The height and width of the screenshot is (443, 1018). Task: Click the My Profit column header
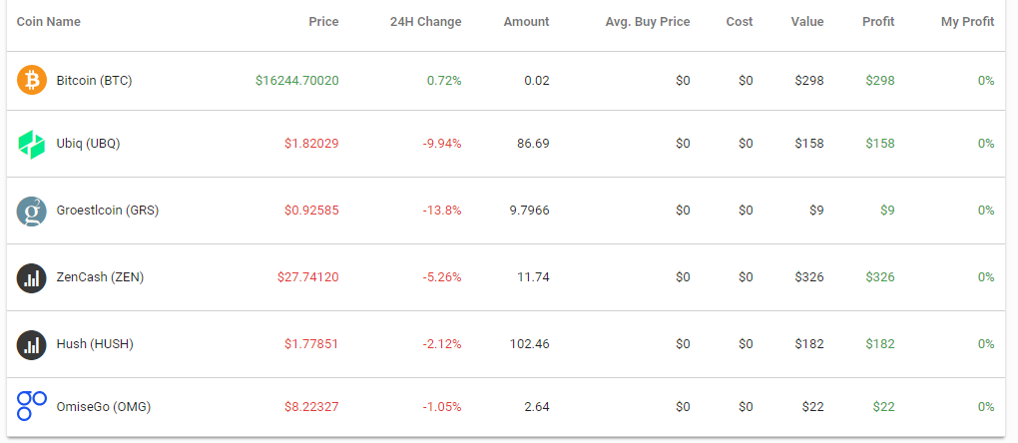pos(967,21)
